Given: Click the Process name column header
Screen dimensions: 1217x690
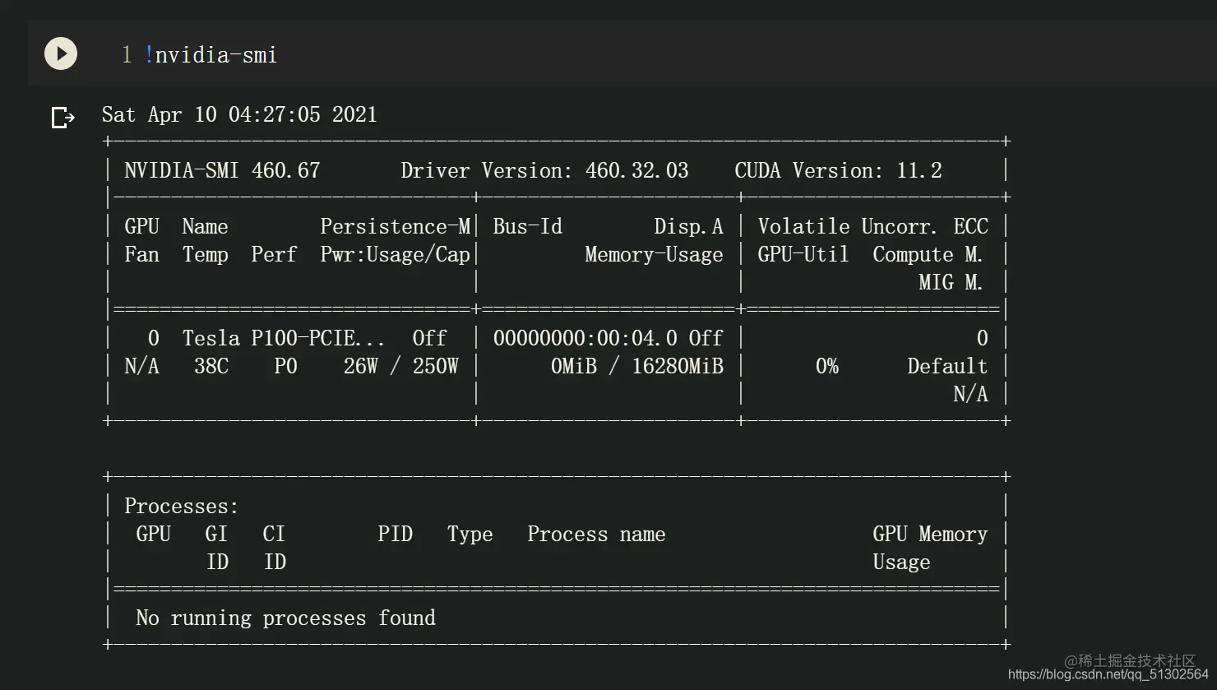Looking at the screenshot, I should click(596, 534).
